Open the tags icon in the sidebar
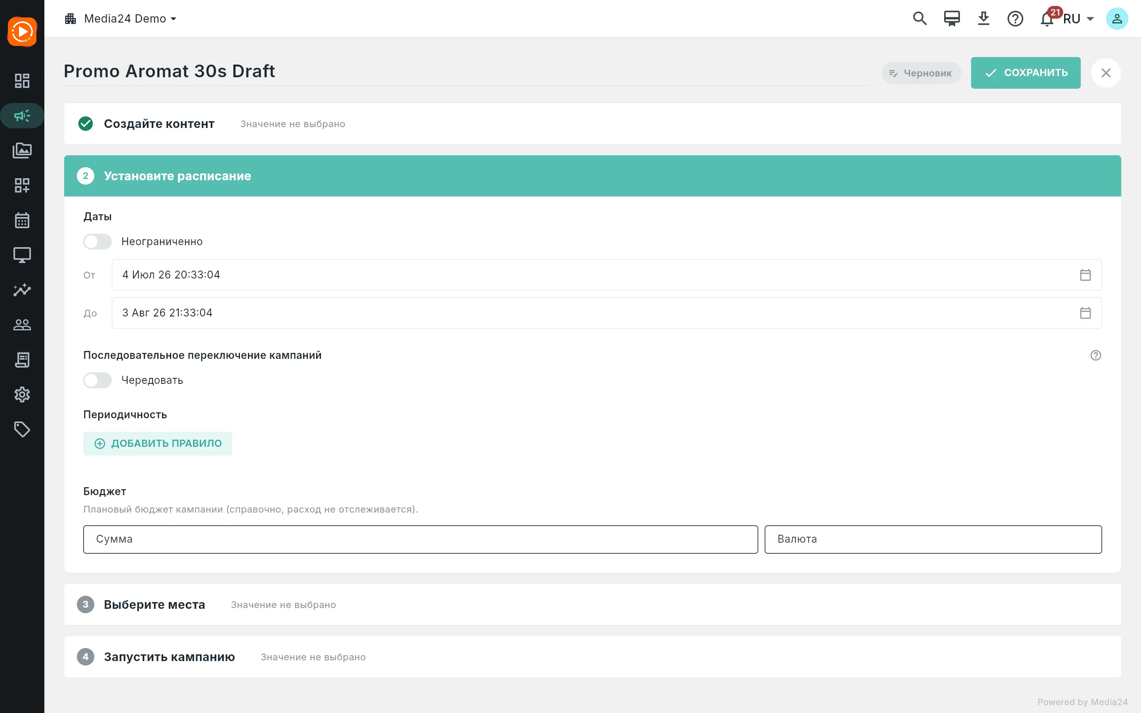Viewport: 1141px width, 713px height. [x=22, y=429]
